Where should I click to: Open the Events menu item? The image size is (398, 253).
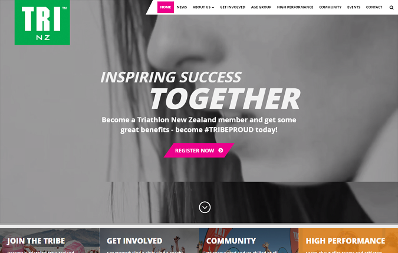pos(354,7)
